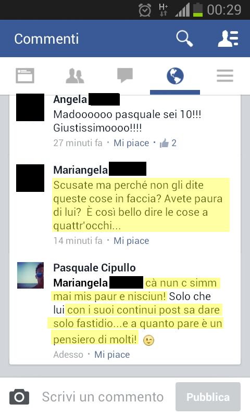Viewport: 250px width, 416px height.
Task: Focus the Scrivi un commento field
Action: click(x=103, y=397)
